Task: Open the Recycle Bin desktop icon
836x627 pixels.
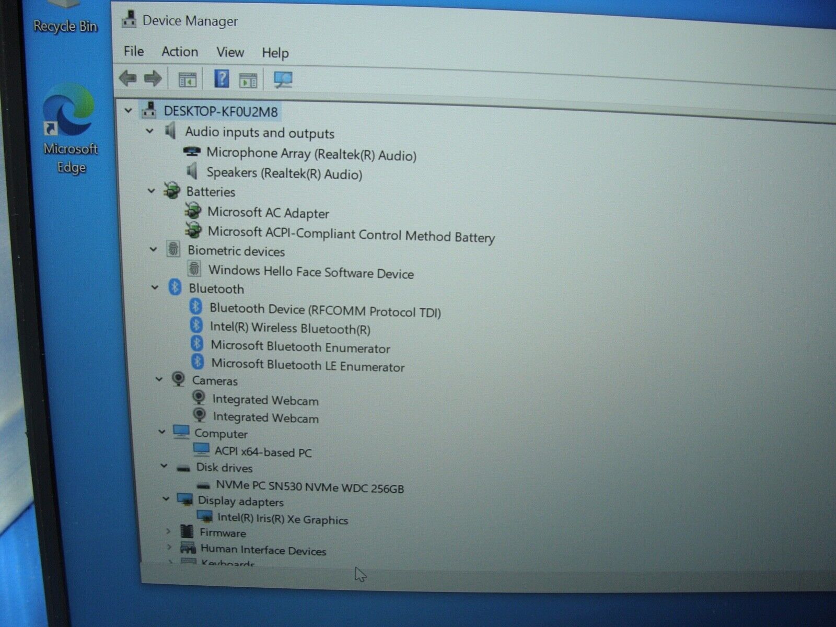Action: [x=65, y=17]
